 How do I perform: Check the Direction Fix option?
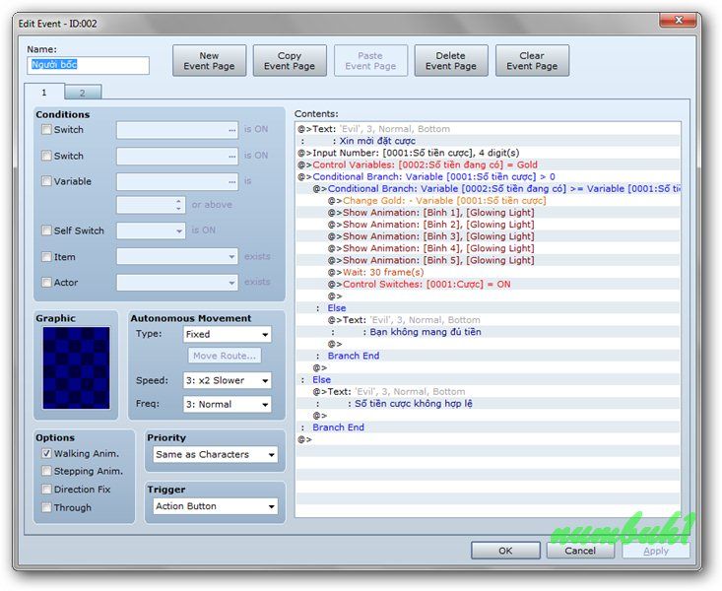point(46,490)
